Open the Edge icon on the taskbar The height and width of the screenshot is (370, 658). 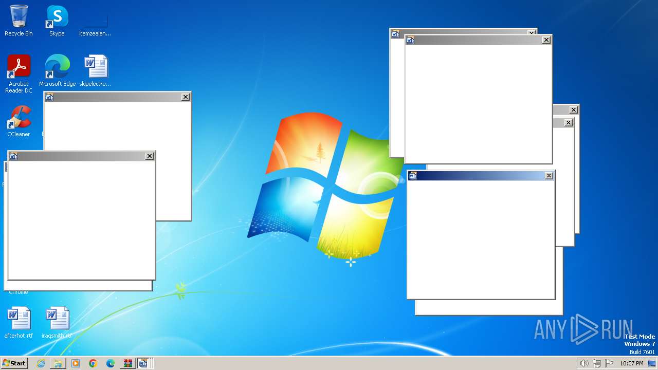[x=110, y=363]
